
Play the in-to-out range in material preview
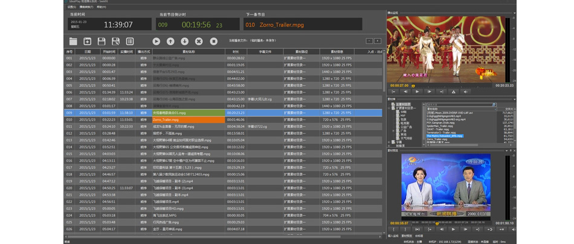pos(418,230)
